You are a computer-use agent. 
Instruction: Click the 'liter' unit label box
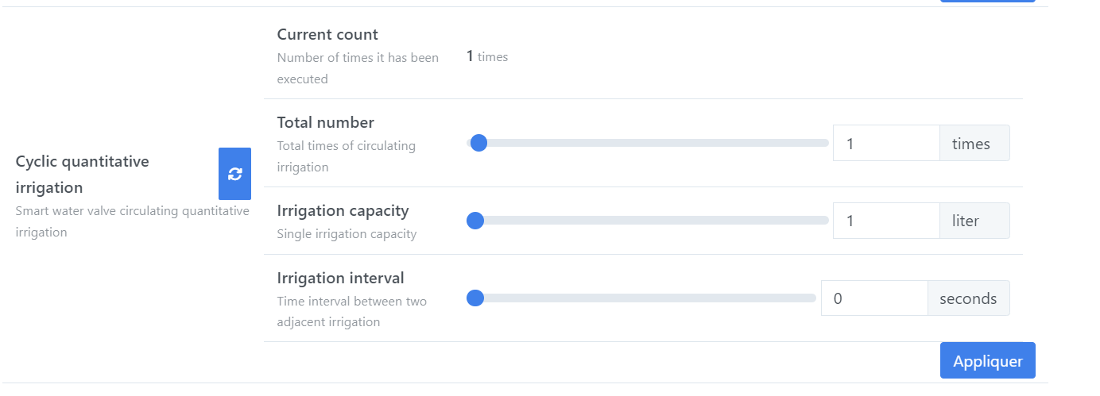coord(974,221)
